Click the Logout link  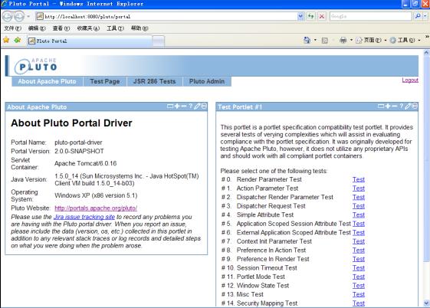click(x=410, y=80)
